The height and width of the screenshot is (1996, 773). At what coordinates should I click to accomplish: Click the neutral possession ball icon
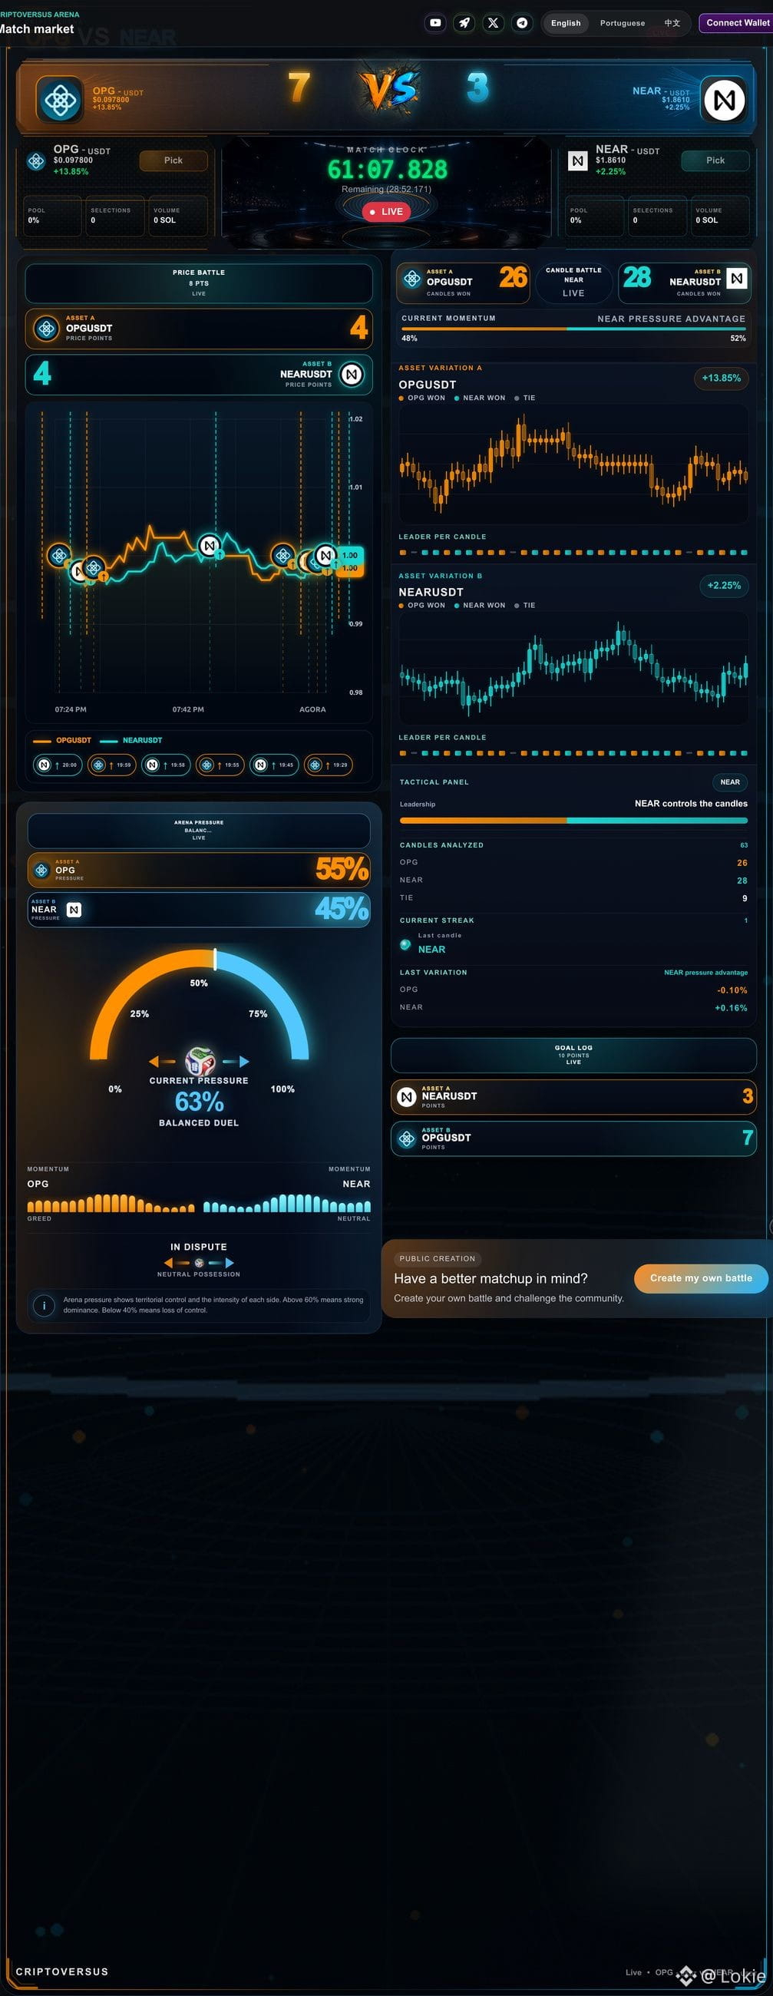(199, 1262)
